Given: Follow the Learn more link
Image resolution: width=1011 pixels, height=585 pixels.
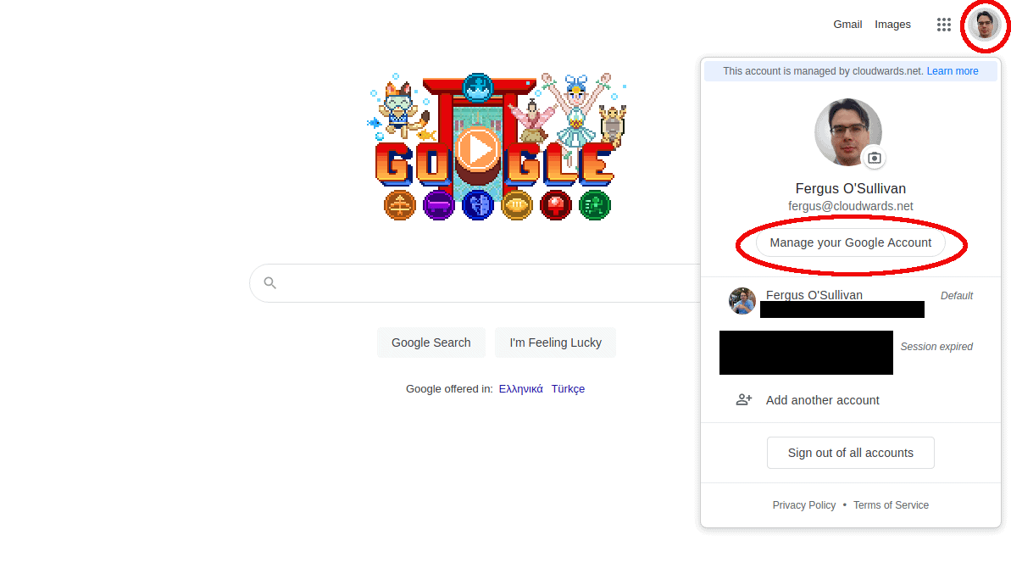Looking at the screenshot, I should tap(953, 71).
